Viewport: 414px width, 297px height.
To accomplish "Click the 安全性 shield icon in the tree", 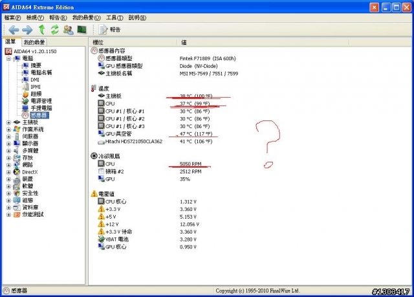I will pos(17,193).
